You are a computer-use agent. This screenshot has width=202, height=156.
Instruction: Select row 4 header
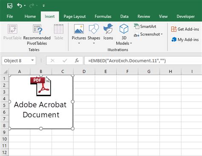click(x=4, y=99)
